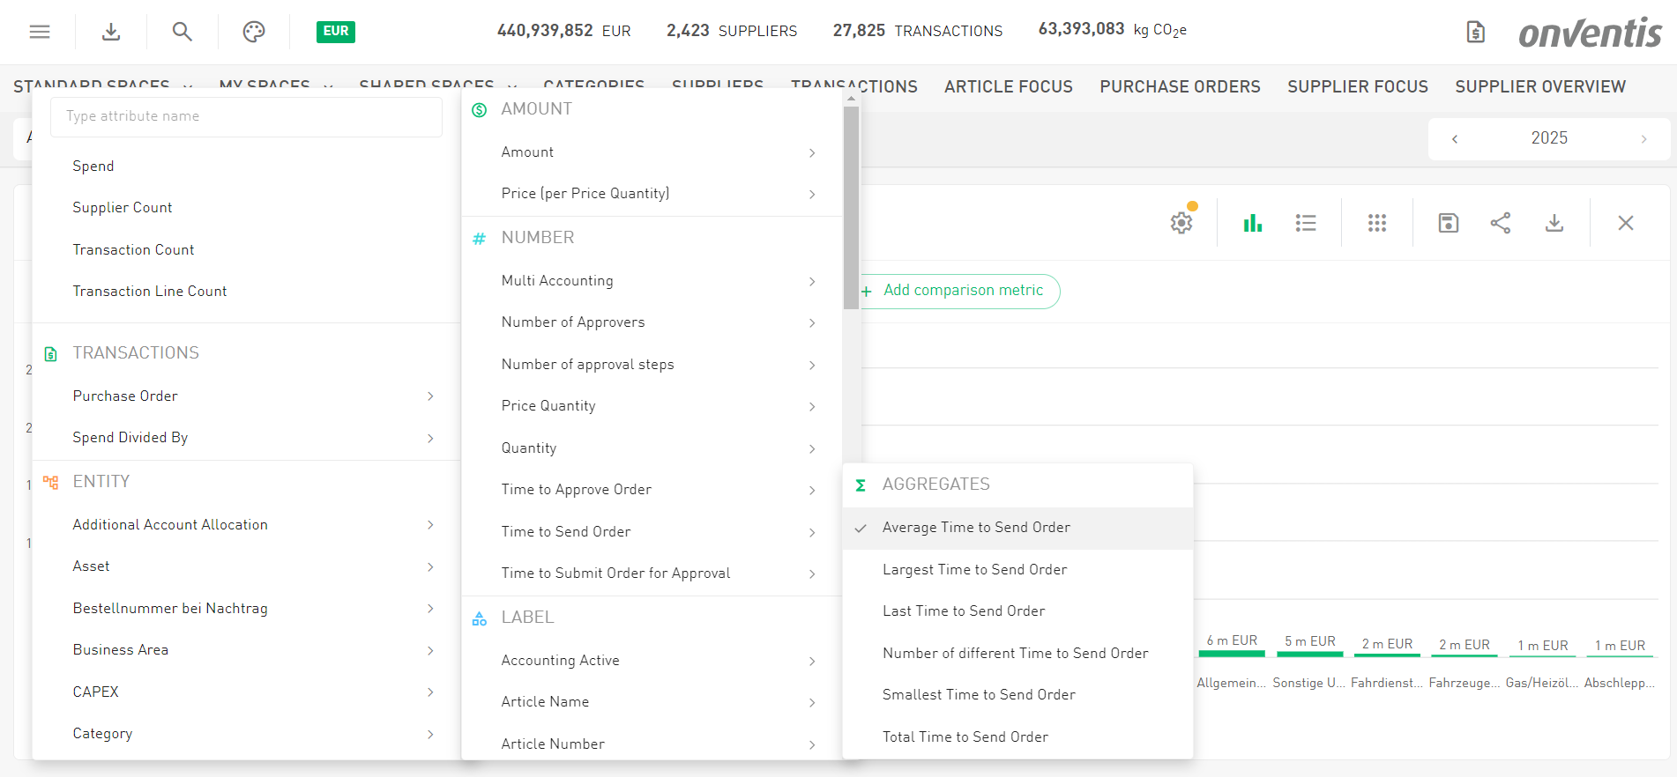The height and width of the screenshot is (777, 1677).
Task: Go to next year after 2025
Action: [1643, 139]
